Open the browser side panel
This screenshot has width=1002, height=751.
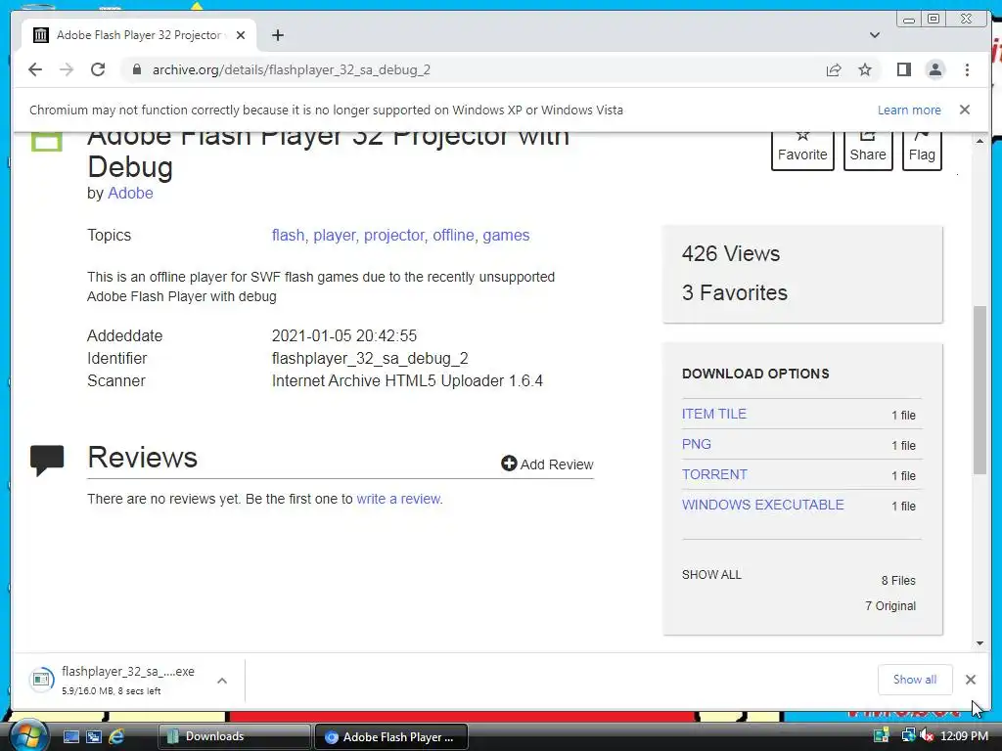903,69
